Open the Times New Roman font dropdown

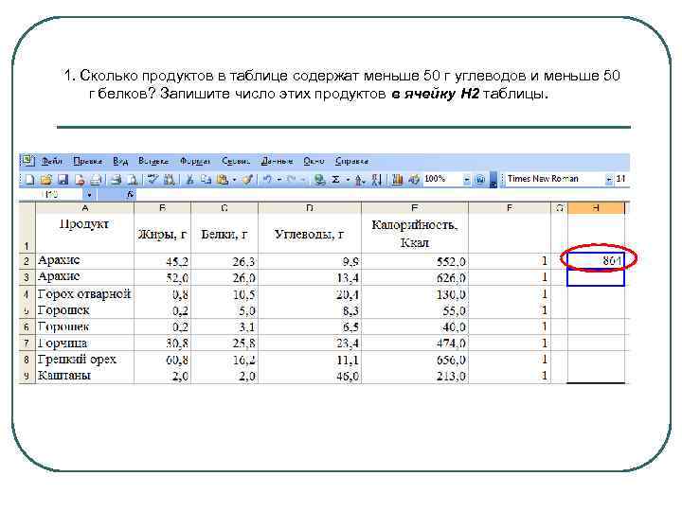tap(609, 179)
